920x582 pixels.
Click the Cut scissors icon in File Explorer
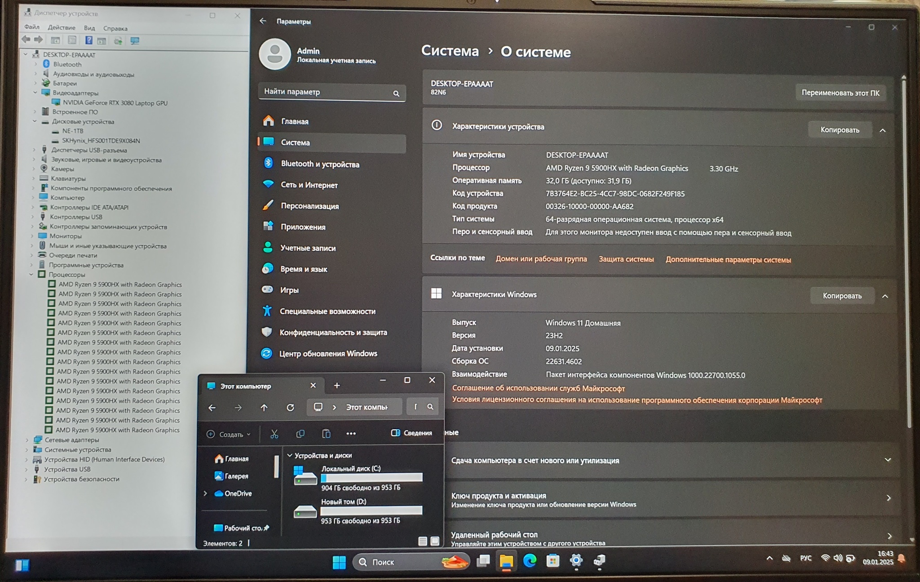click(x=274, y=434)
